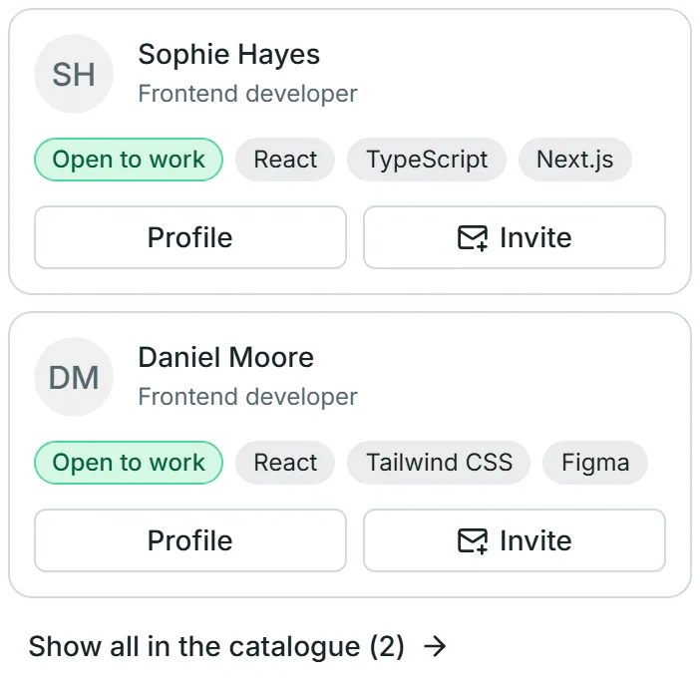Choose the Next.js skill tag
The image size is (700, 686).
point(575,160)
